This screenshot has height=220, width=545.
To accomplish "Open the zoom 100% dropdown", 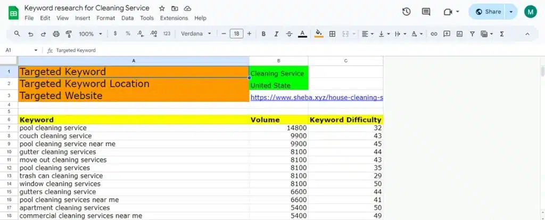I will point(90,34).
